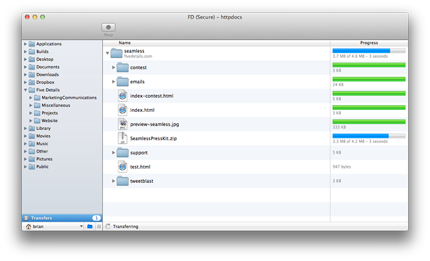Click the sidebar resize handle at bottom
The height and width of the screenshot is (261, 430).
click(98, 227)
